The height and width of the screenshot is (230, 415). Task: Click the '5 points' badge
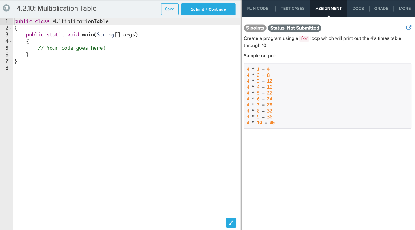tap(255, 28)
